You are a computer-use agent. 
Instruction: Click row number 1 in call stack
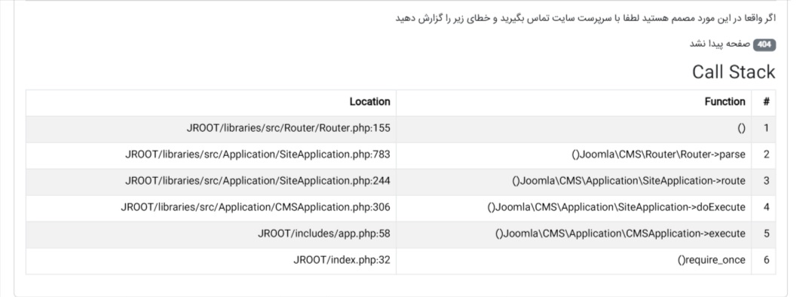pyautogui.click(x=766, y=128)
